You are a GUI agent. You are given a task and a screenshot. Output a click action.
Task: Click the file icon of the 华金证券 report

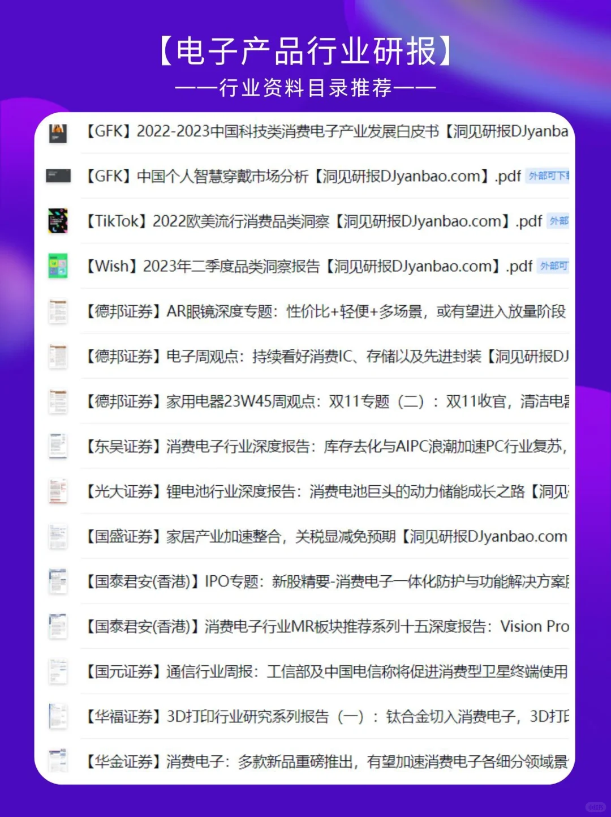(58, 762)
